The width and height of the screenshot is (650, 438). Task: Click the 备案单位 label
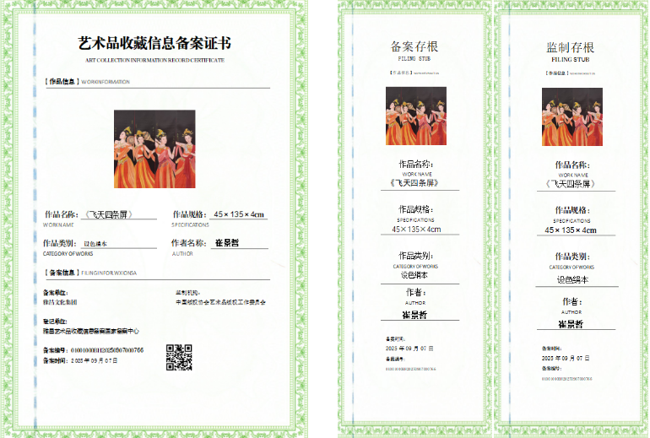55,293
